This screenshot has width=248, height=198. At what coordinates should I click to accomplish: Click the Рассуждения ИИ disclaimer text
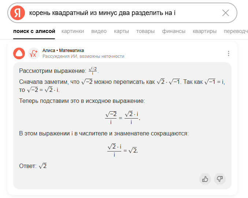[x=83, y=56]
